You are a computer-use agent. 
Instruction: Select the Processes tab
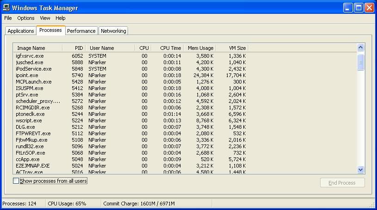[x=50, y=30]
